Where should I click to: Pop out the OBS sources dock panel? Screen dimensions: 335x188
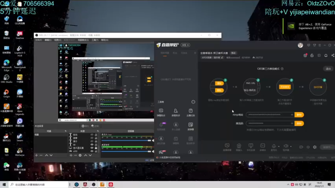click(98, 131)
